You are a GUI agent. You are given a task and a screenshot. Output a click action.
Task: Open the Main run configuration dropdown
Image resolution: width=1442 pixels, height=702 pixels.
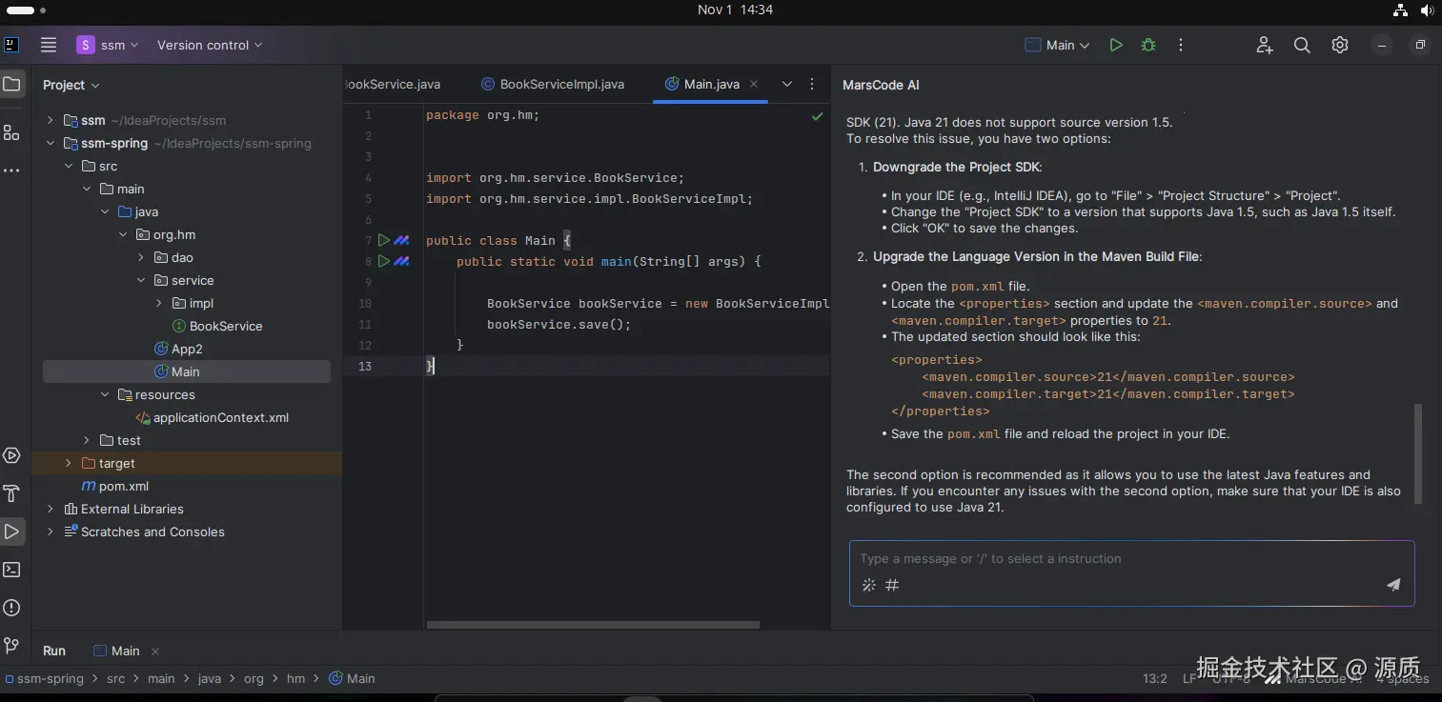[x=1058, y=45]
